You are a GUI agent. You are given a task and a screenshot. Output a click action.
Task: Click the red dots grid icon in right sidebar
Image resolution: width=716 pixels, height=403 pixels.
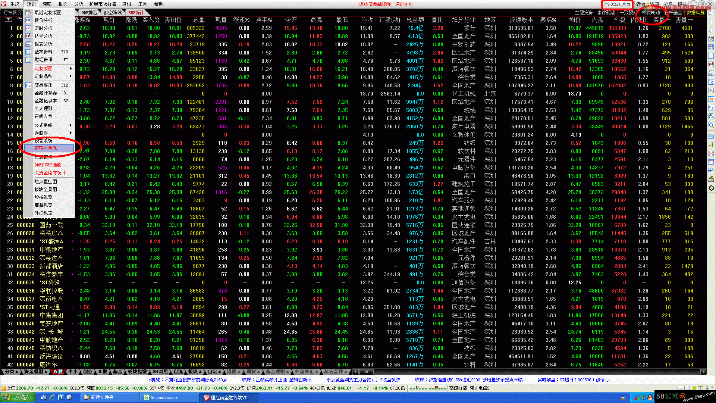click(x=711, y=153)
